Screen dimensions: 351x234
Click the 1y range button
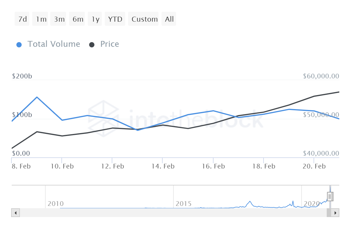(x=95, y=19)
